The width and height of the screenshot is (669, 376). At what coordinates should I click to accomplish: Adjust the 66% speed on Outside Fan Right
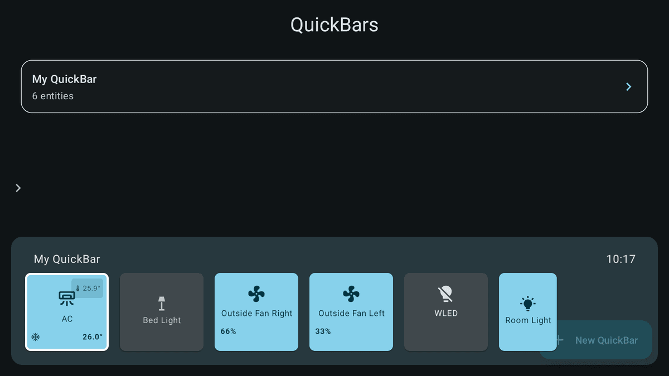click(x=229, y=331)
